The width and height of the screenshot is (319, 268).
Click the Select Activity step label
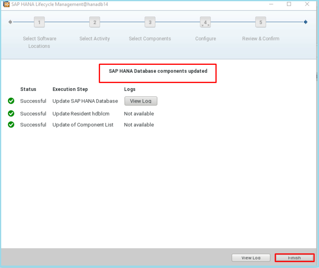(95, 39)
